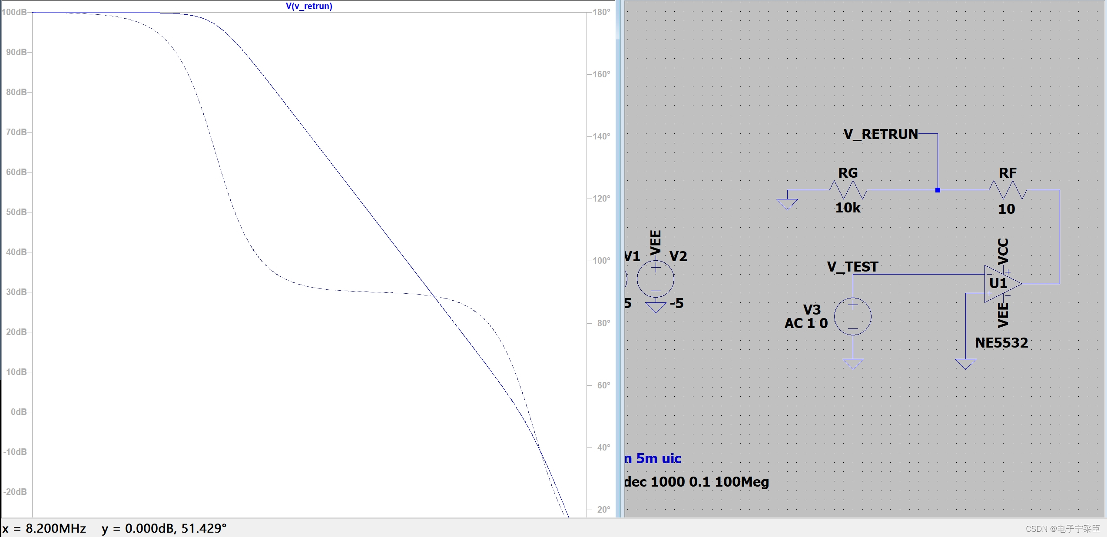Click the V_TEST net label
The height and width of the screenshot is (537, 1107).
point(852,266)
